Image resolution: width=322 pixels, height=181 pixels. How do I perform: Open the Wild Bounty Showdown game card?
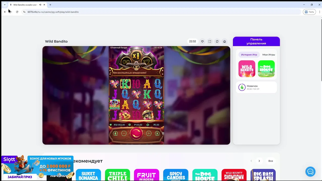pyautogui.click(x=234, y=175)
